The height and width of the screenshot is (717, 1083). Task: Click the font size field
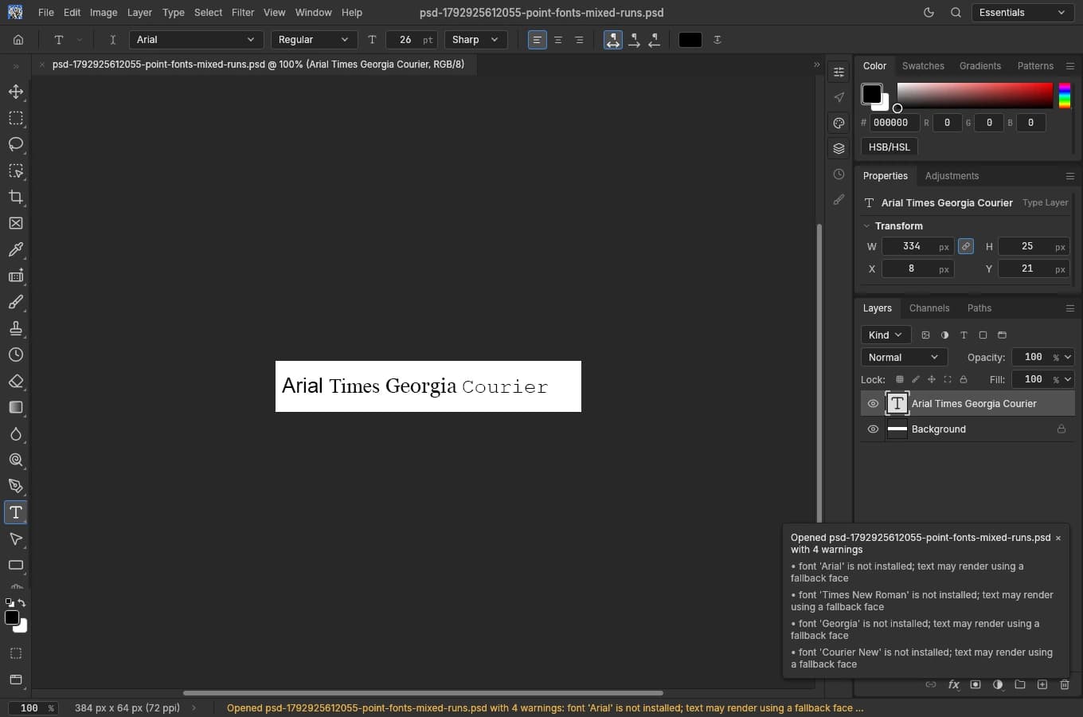[412, 40]
